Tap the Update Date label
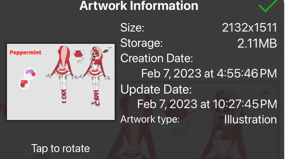The height and width of the screenshot is (159, 285). [x=156, y=90]
